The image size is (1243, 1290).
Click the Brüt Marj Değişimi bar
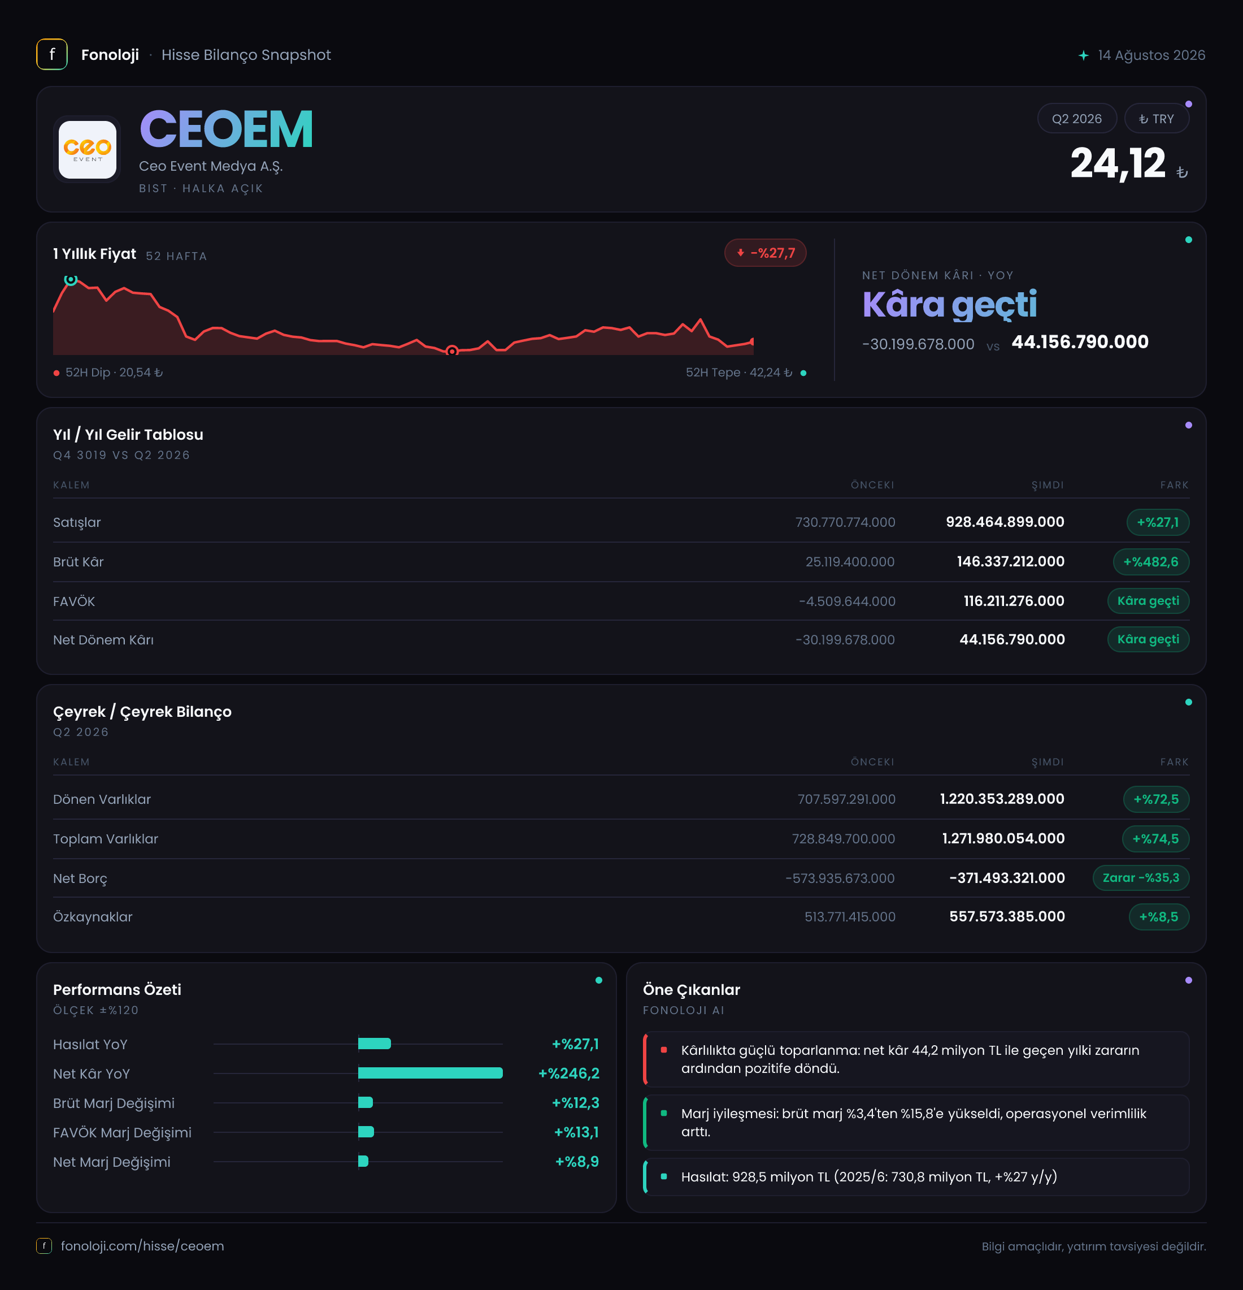(365, 1102)
